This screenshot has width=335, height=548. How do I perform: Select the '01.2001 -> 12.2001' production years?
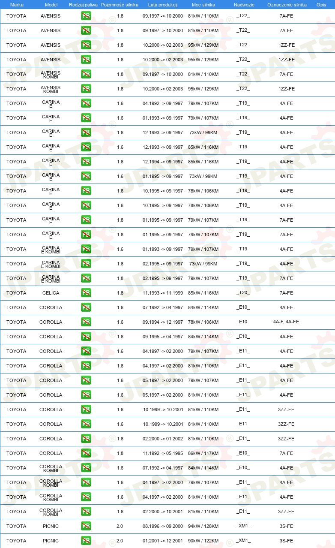coord(163,541)
